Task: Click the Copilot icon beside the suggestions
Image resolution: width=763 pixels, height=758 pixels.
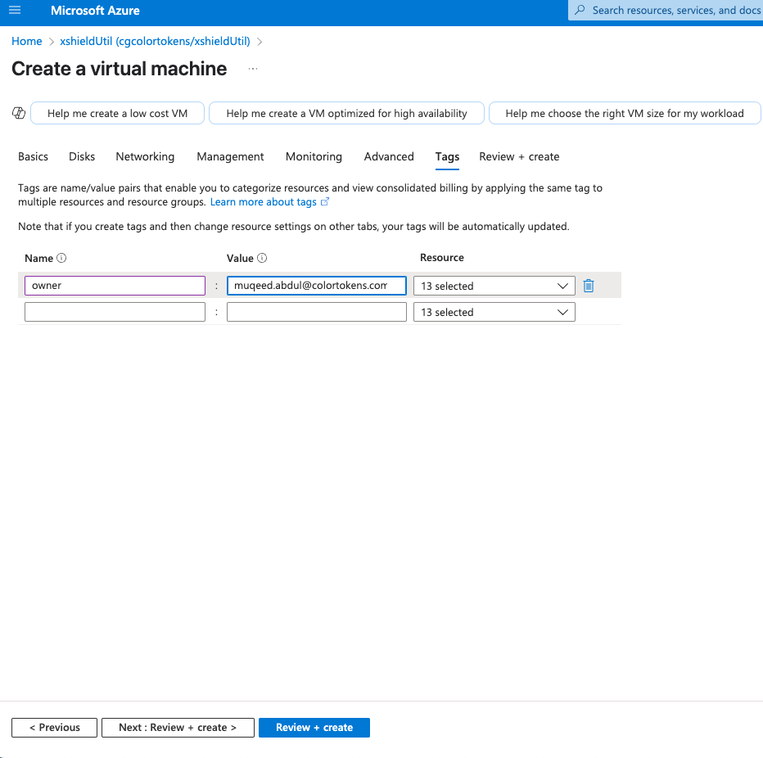Action: coord(19,113)
